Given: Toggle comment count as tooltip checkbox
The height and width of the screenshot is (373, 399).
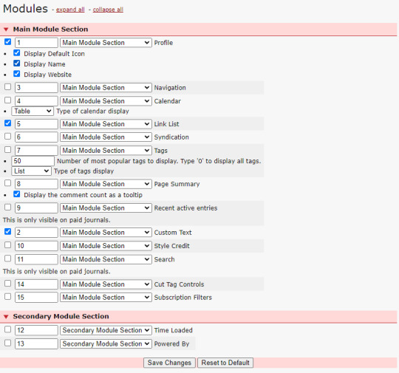Looking at the screenshot, I should coord(17,194).
